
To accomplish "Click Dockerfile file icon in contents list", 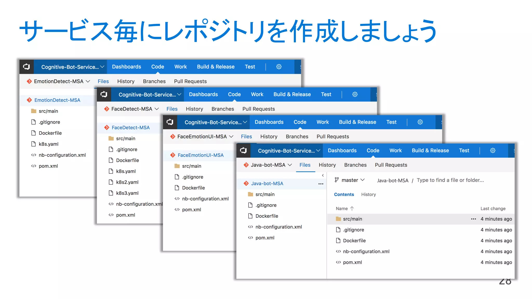I will [338, 241].
